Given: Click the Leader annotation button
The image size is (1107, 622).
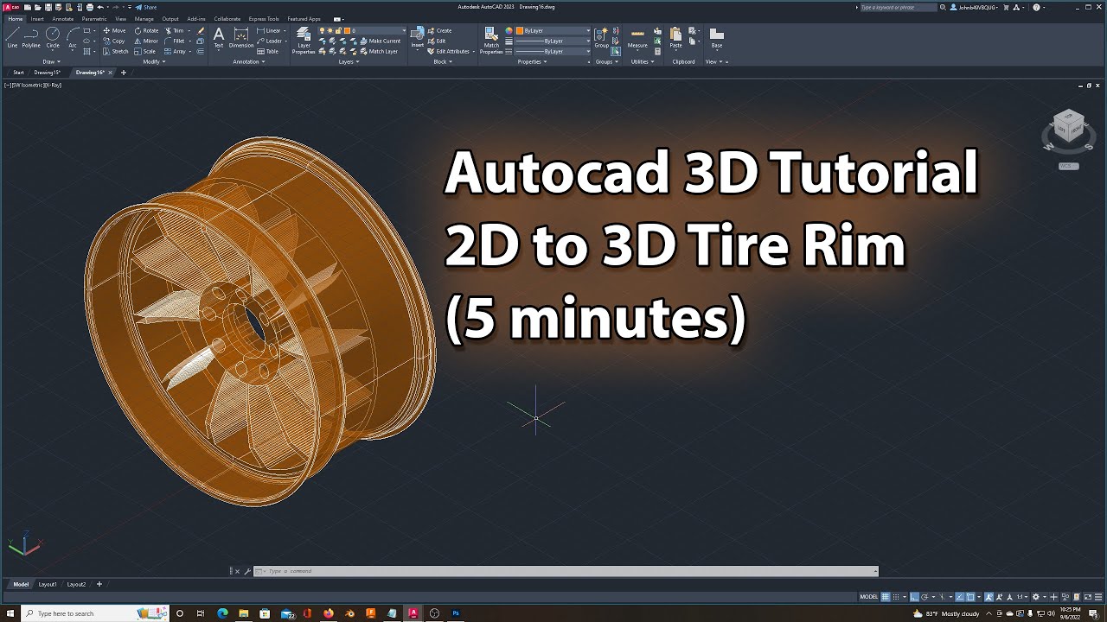Looking at the screenshot, I should coord(271,41).
